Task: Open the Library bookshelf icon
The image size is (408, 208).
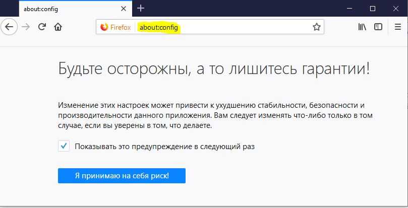Action: coord(362,27)
